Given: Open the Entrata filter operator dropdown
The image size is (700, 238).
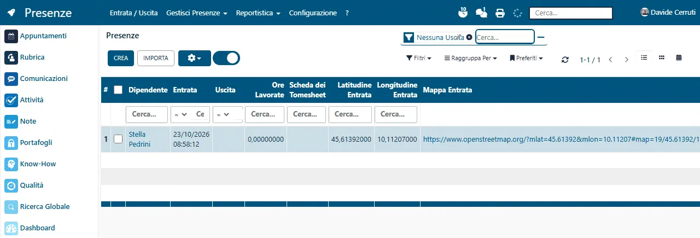Looking at the screenshot, I should [181, 114].
